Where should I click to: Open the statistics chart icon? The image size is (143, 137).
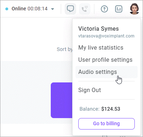[x=119, y=9]
